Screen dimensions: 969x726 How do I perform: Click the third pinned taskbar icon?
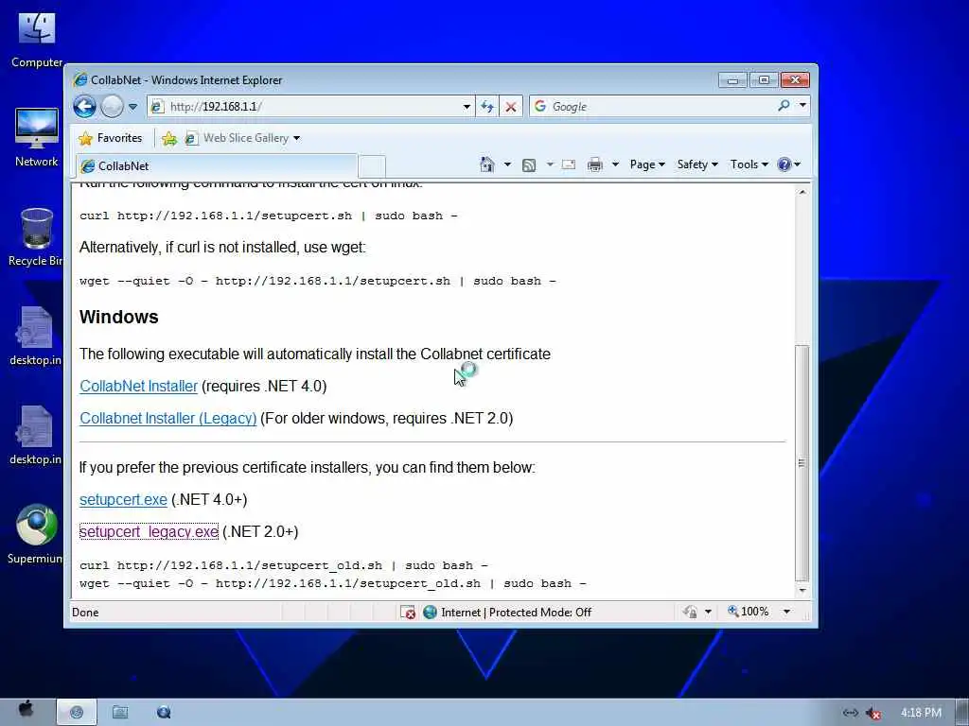[x=164, y=713]
